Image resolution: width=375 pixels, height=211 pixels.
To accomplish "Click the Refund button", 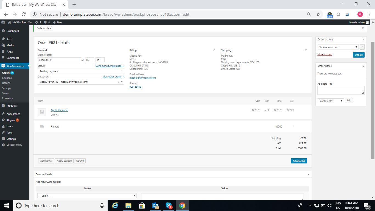I will [x=80, y=161].
